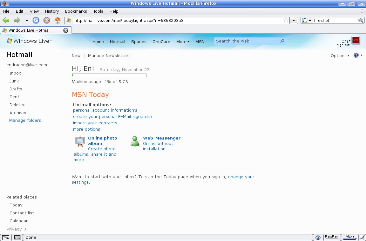This screenshot has width=366, height=241.
Task: Open the History menu
Action: click(x=52, y=11)
